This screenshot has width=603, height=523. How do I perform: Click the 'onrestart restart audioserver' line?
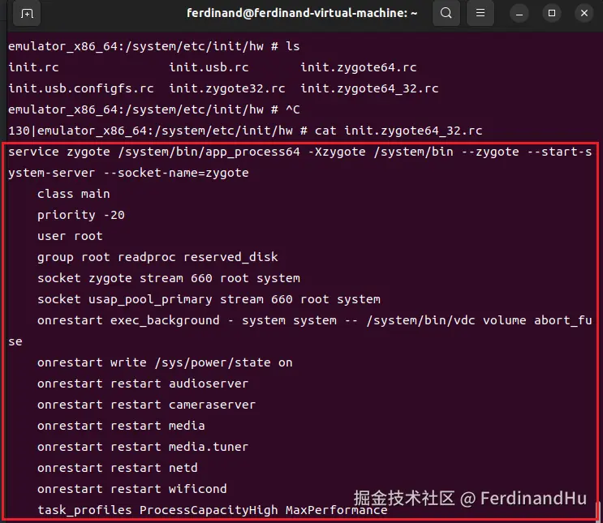pos(142,384)
